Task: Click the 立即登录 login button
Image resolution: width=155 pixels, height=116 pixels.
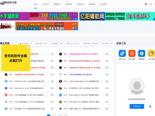Action: [x=137, y=106]
